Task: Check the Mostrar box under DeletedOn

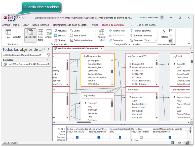Action: [141, 137]
